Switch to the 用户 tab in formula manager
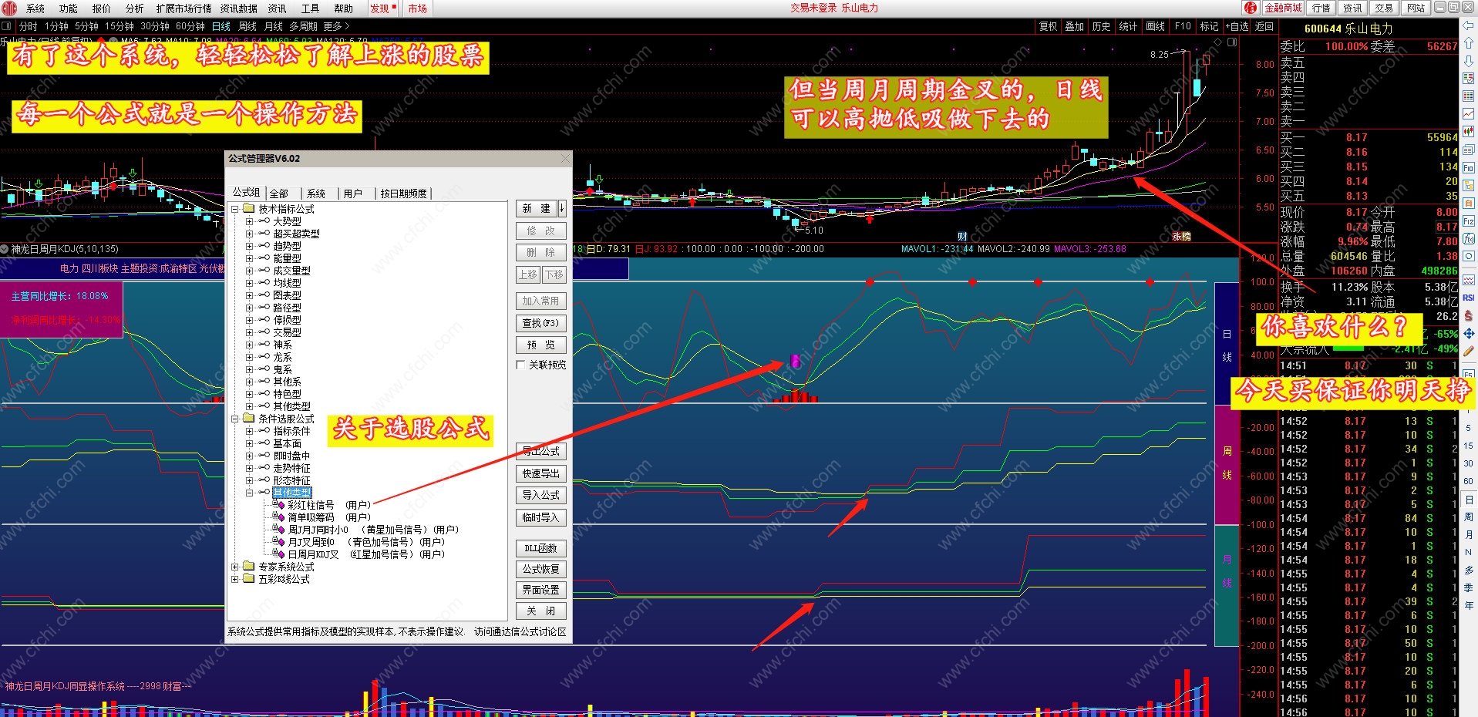Screen dimensions: 1478x717 click(352, 194)
